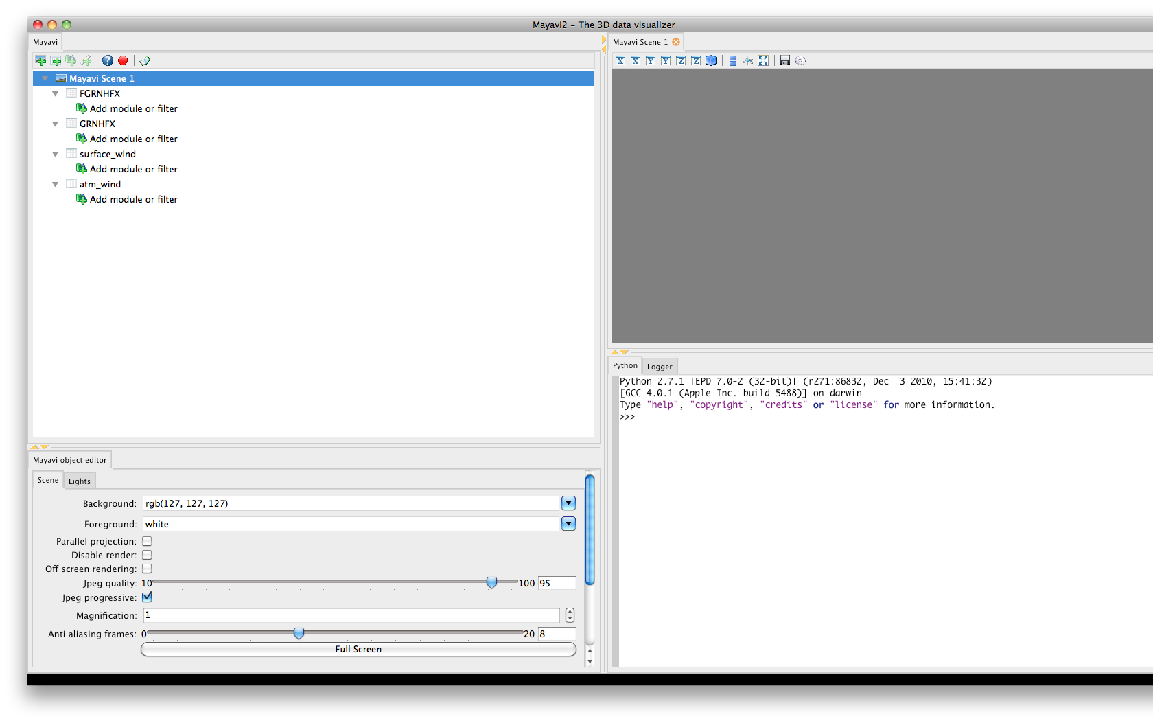Collapse the atm_wind node triangle

tap(56, 184)
